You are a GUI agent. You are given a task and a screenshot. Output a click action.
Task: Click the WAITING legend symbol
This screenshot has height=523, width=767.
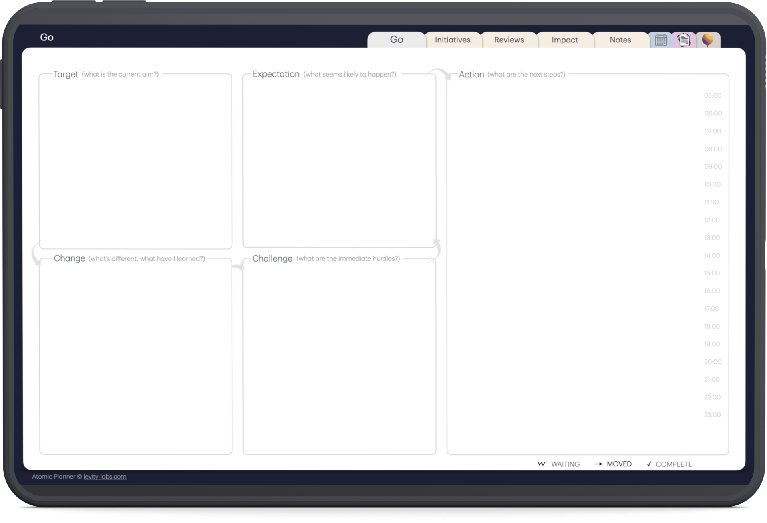pyautogui.click(x=541, y=464)
